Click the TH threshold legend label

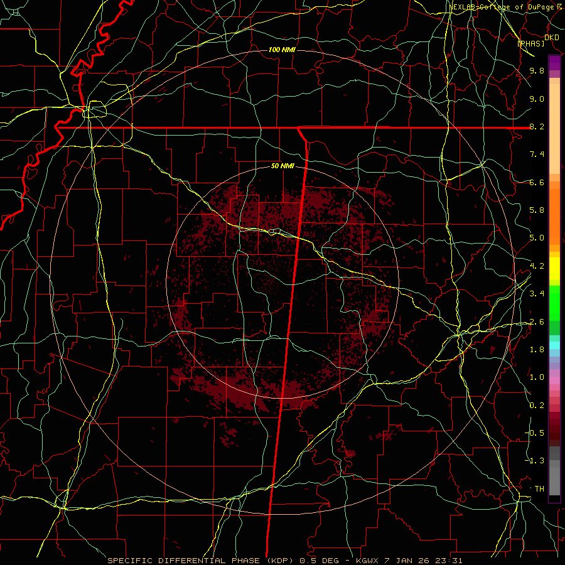(x=539, y=489)
